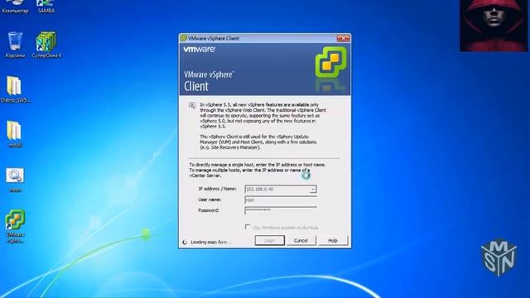Click the 'Loading main form...' status text
530x298 pixels.
pos(211,243)
